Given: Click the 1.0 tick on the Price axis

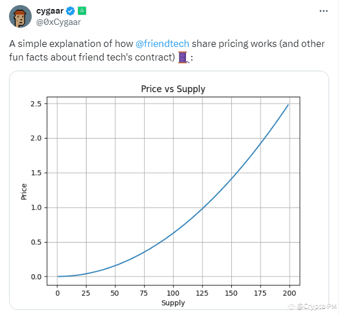Looking at the screenshot, I should point(35,208).
